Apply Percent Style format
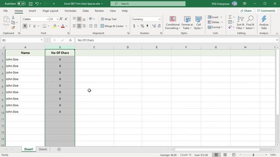This screenshot has height=157, width=280. tap(142, 26)
